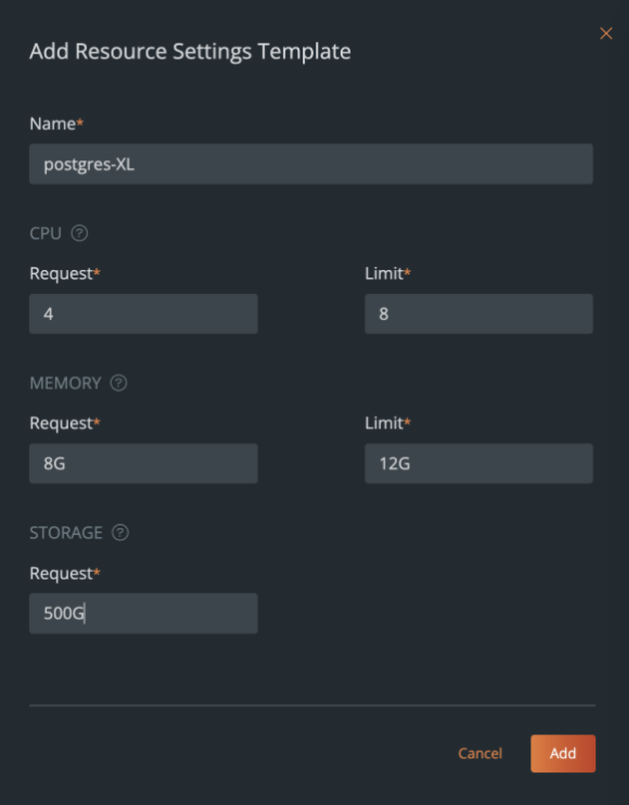Click the dialog title text
Image resolution: width=629 pixels, height=805 pixels.
(190, 51)
